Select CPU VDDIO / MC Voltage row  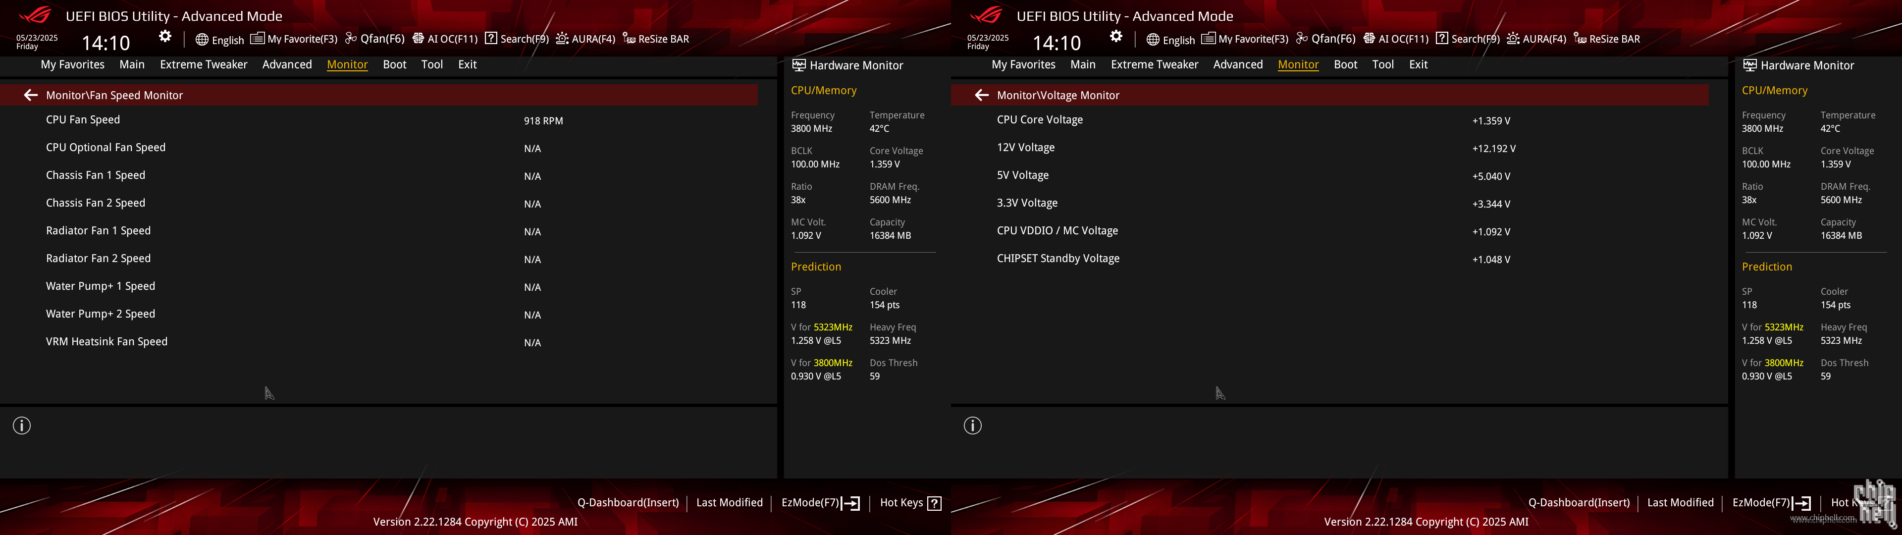point(1330,230)
